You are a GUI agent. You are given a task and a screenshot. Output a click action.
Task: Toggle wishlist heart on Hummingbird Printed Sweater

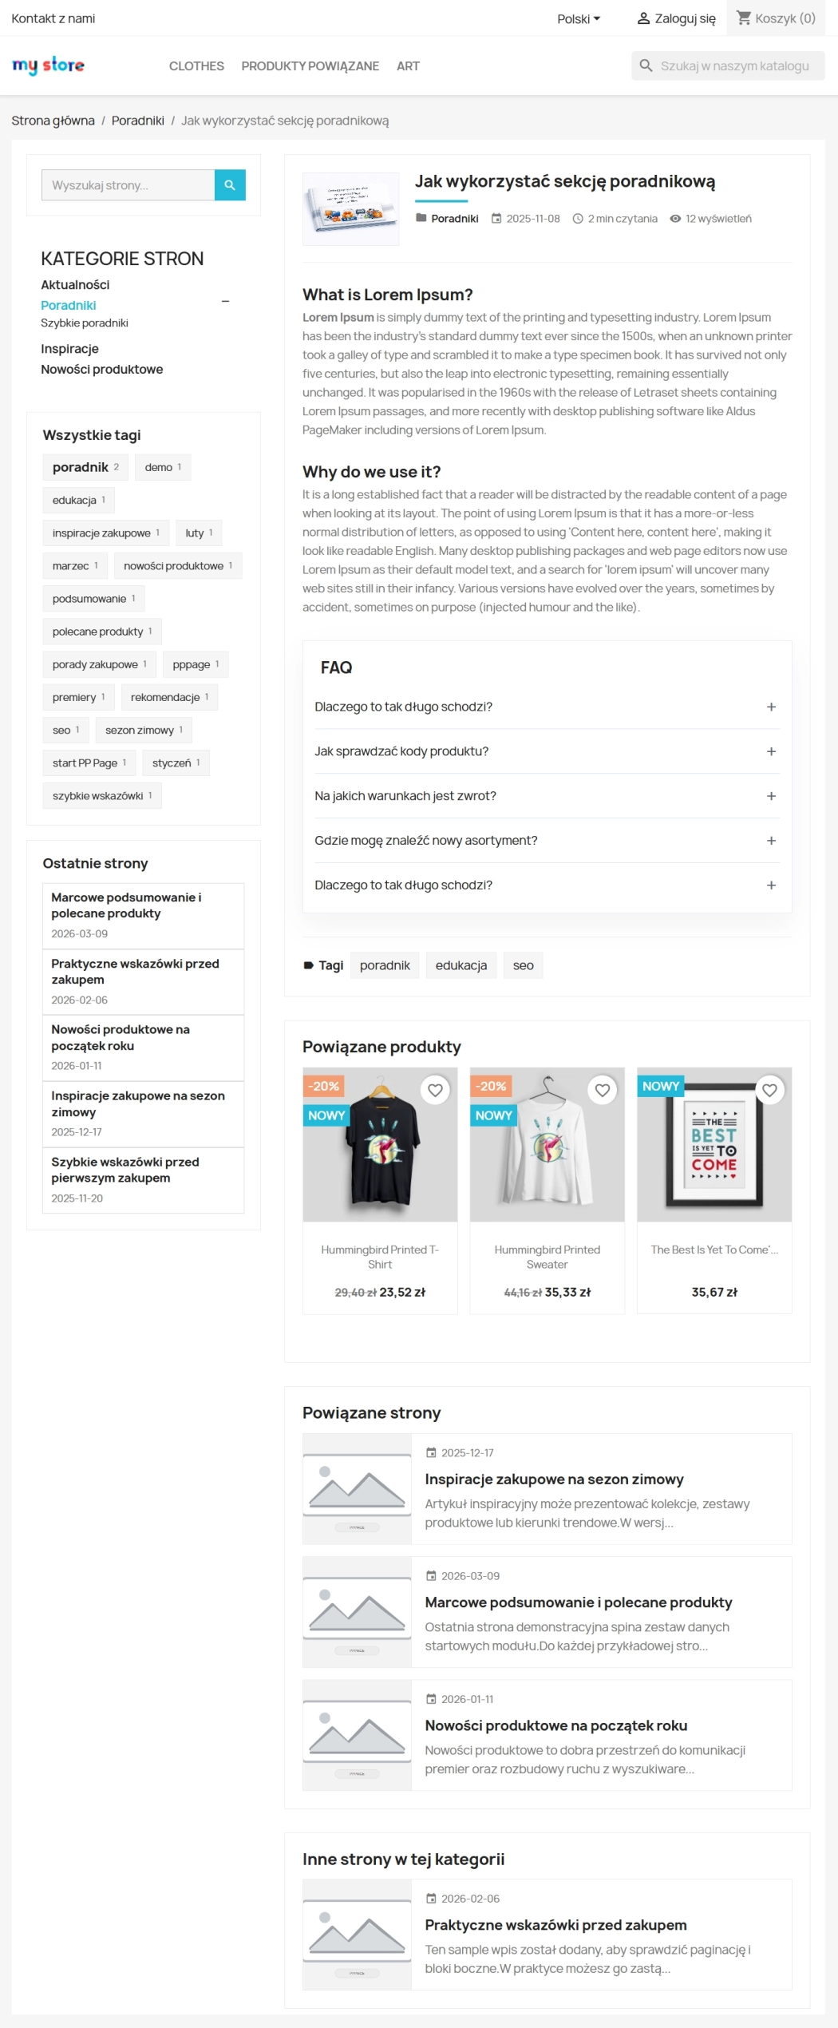601,1089
